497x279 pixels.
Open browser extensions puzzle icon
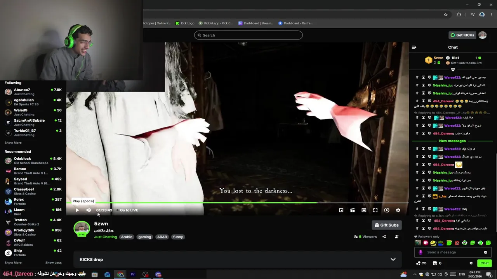tap(459, 15)
